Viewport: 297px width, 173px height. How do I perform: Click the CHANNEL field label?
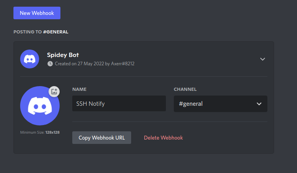pos(185,89)
